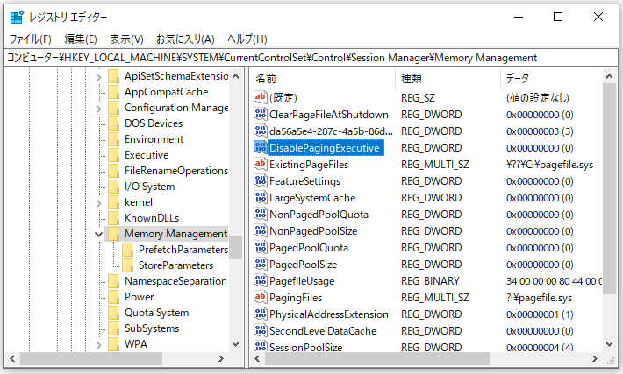Click the REG_SZ type cell
The width and height of the screenshot is (623, 374).
tap(418, 98)
